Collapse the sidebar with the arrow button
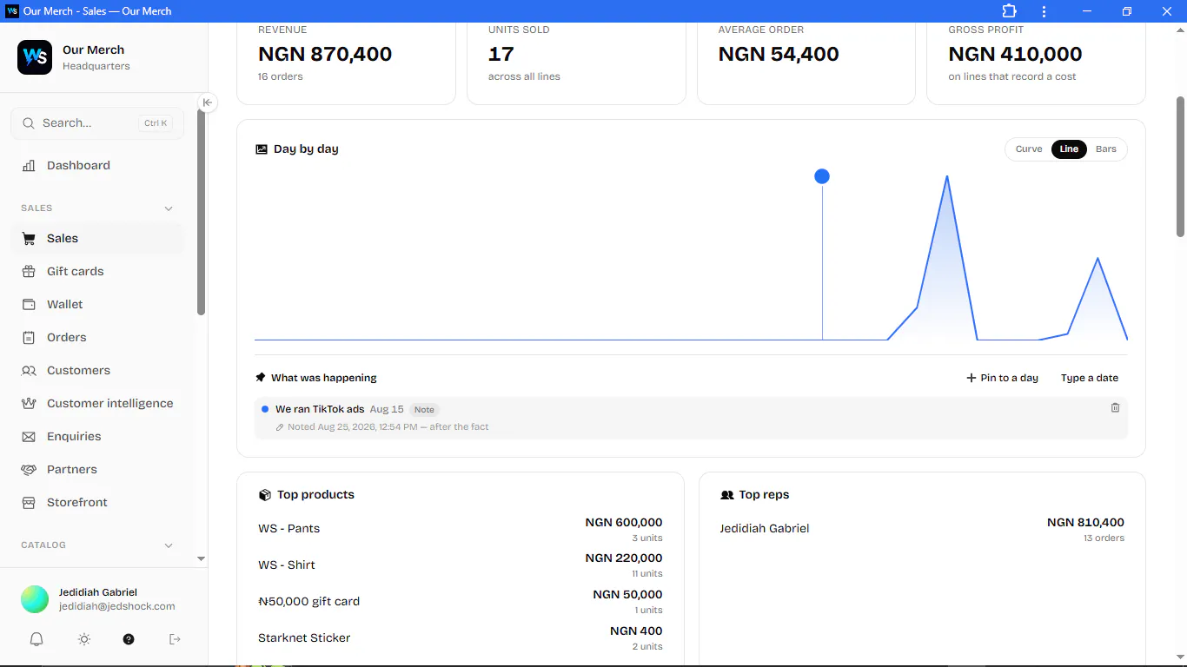This screenshot has height=667, width=1187. (207, 102)
